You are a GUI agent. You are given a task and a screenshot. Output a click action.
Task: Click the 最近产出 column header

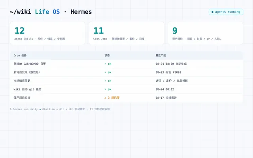pos(161,55)
